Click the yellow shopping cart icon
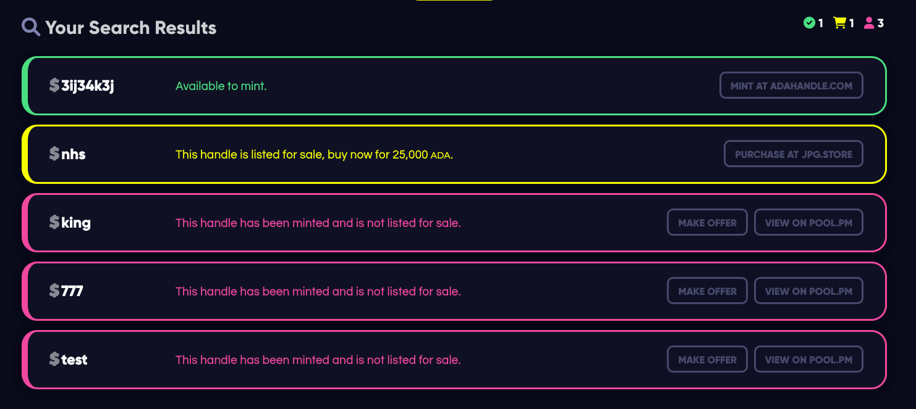The image size is (916, 409). [x=839, y=23]
